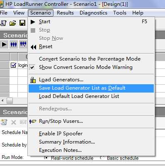165x166 pixels.
Task: Toggle Show Convert Scenario Mode Warning
Action: 91,67
